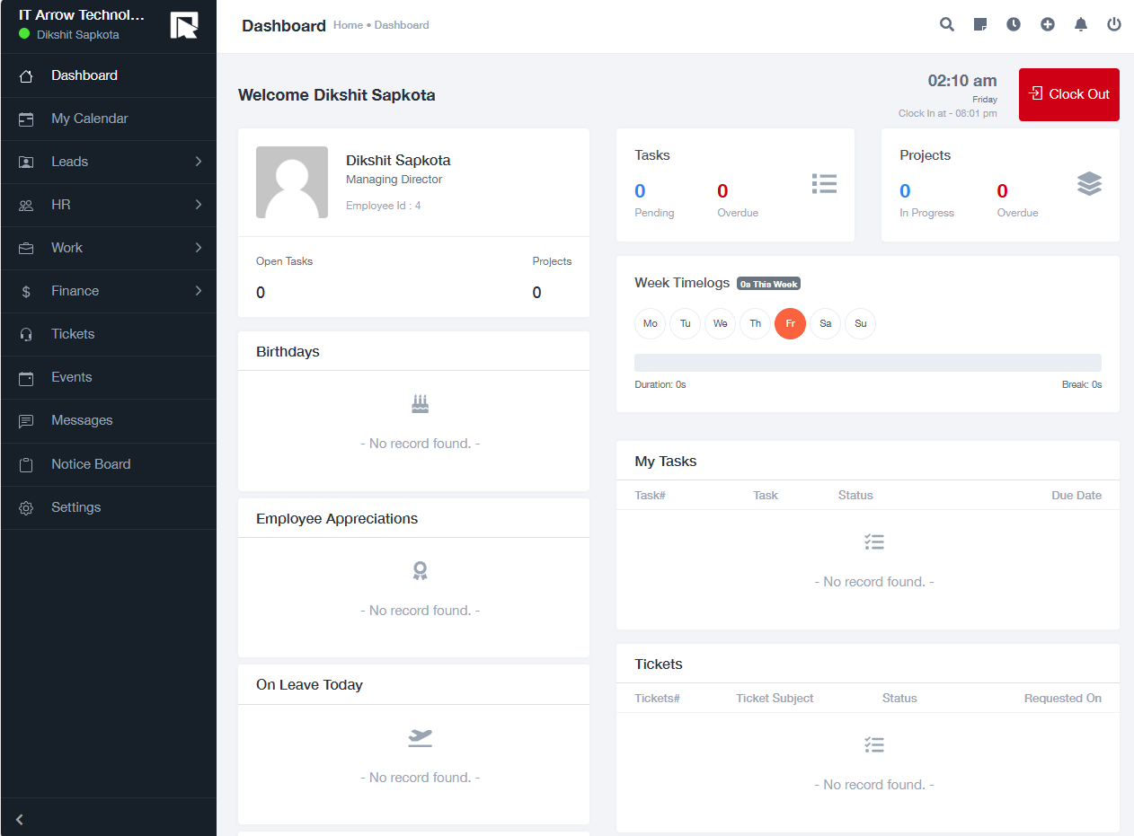The width and height of the screenshot is (1134, 836).
Task: Expand the HR sidebar menu
Action: [x=108, y=205]
